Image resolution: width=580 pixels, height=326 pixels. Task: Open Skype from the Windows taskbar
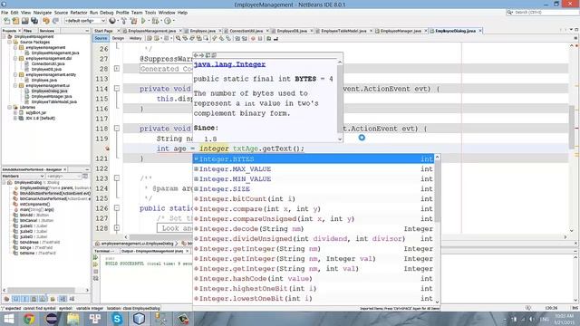click(x=117, y=319)
